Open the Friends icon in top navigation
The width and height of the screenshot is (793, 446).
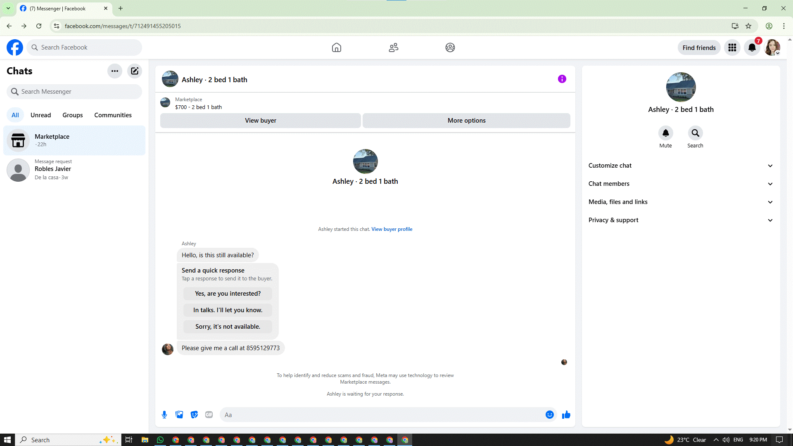pyautogui.click(x=394, y=47)
